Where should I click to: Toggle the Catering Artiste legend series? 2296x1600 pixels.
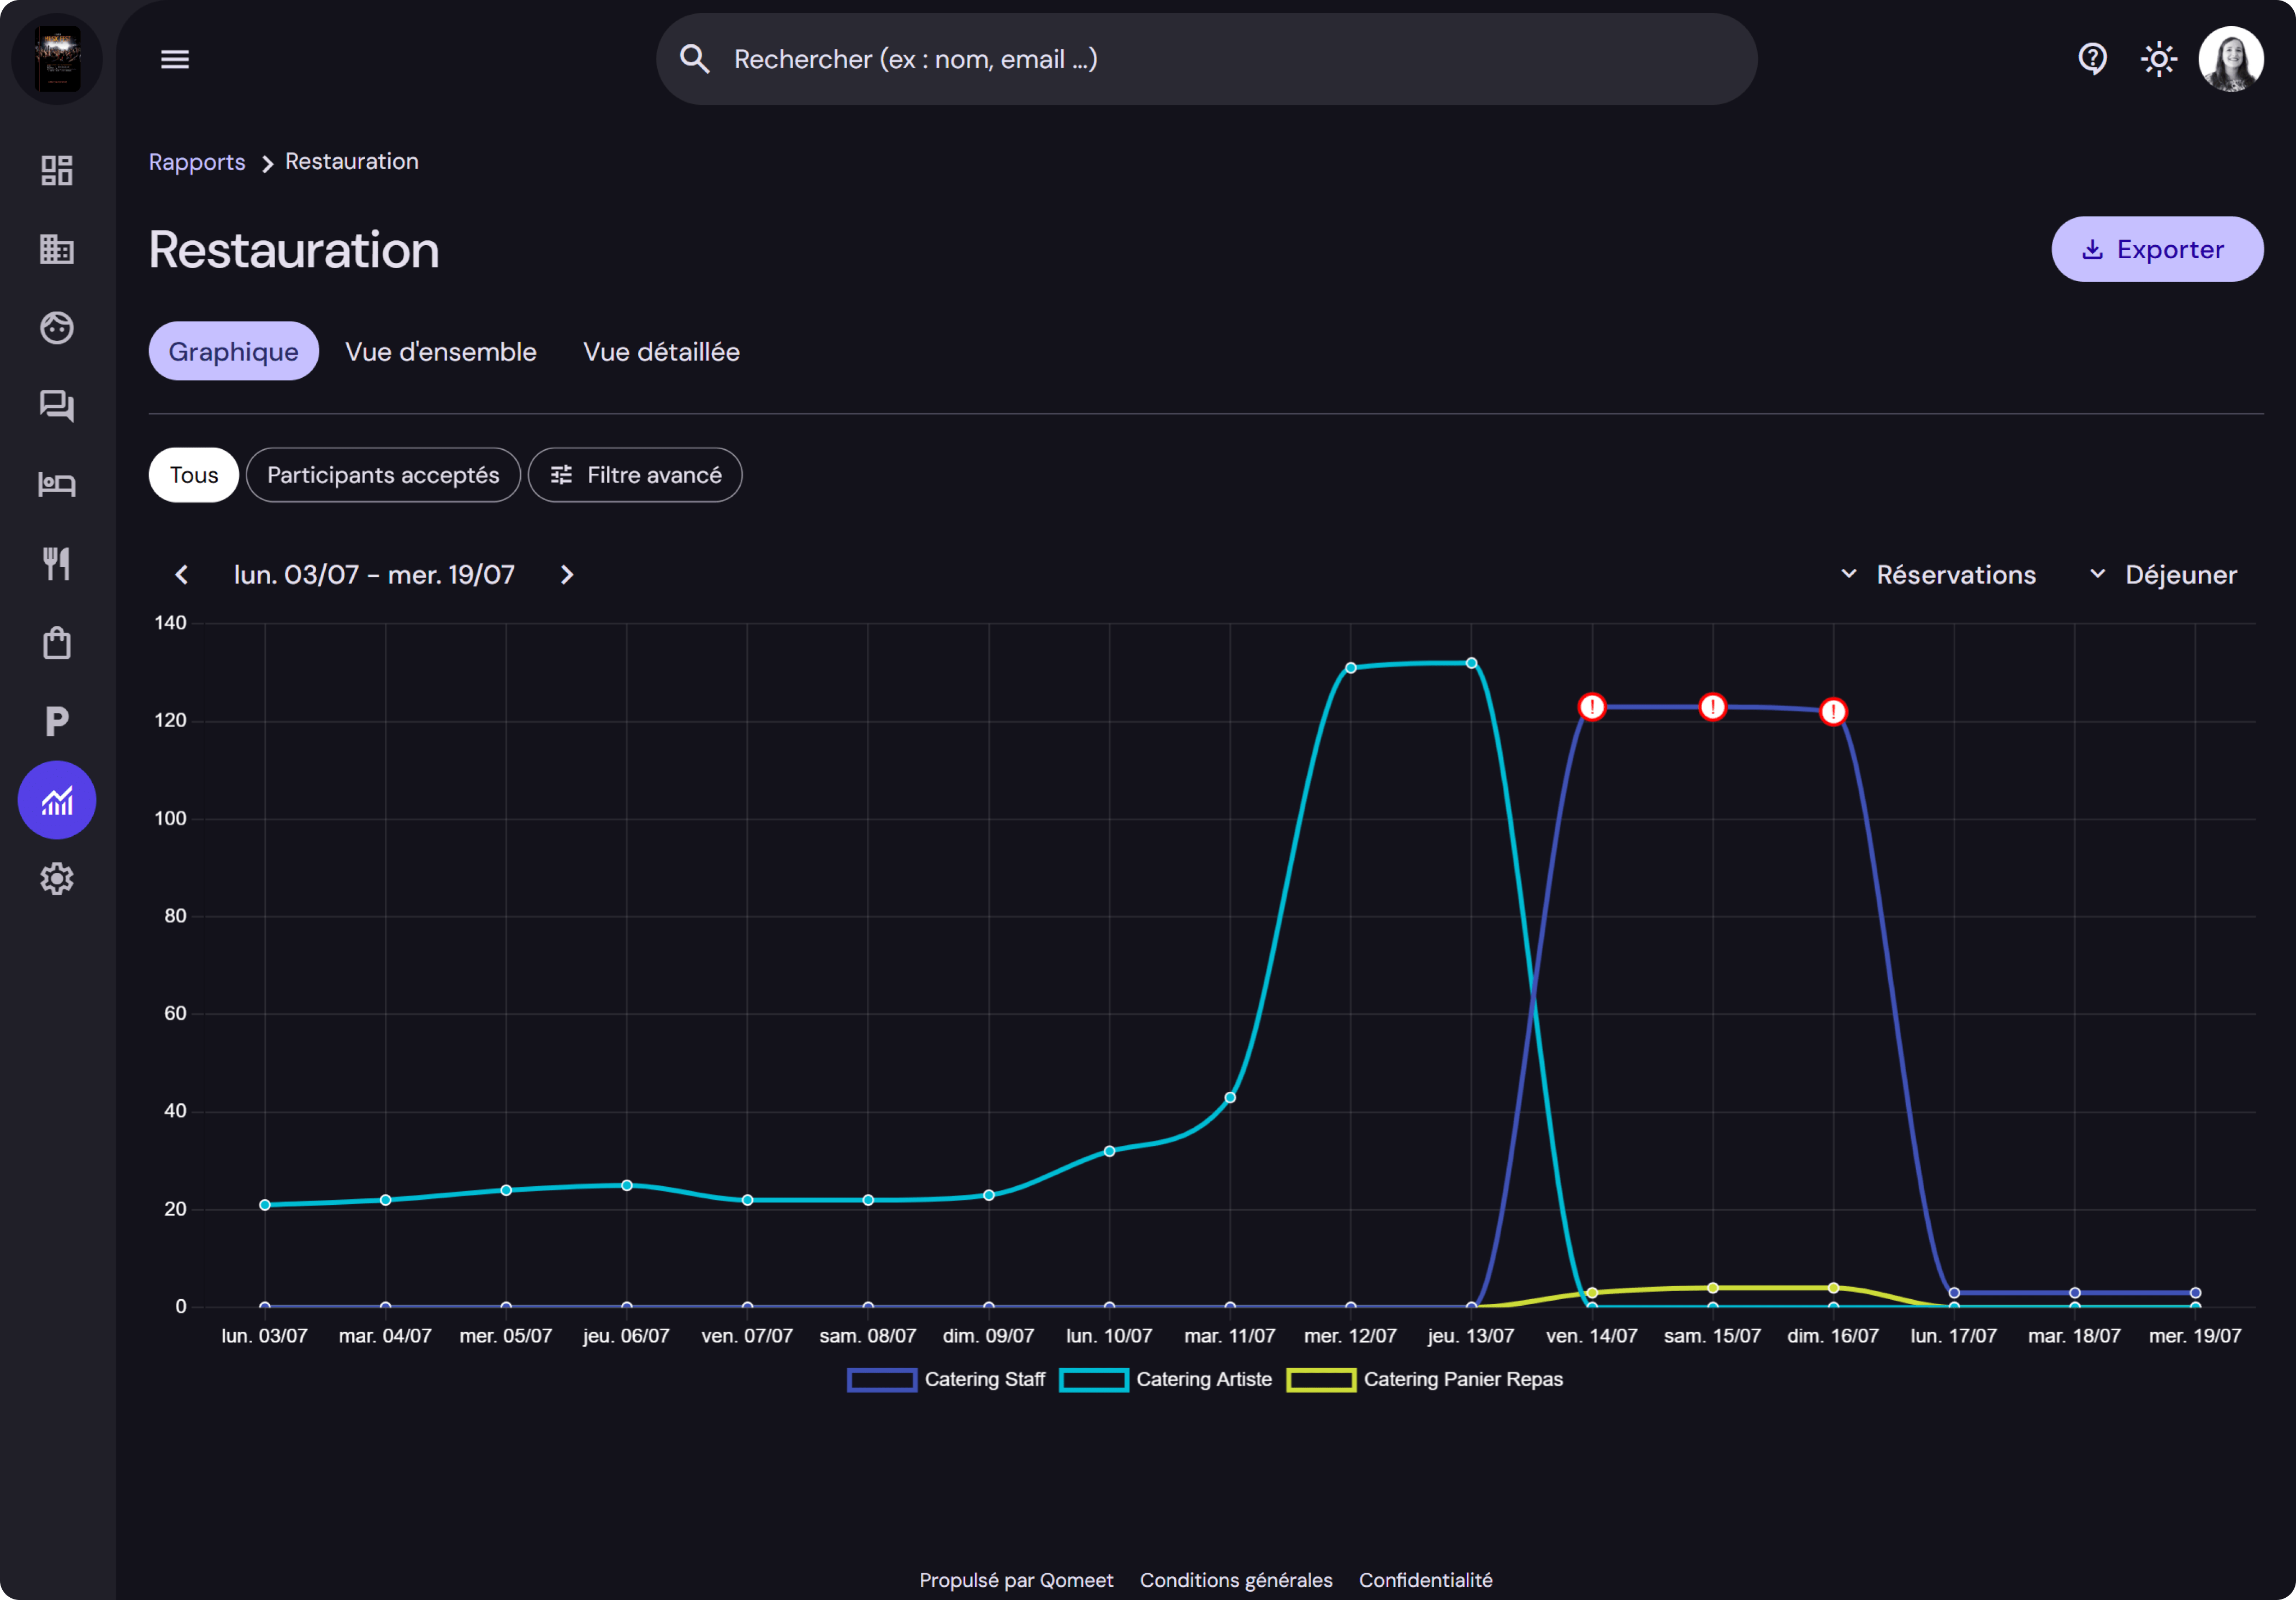tap(1166, 1380)
